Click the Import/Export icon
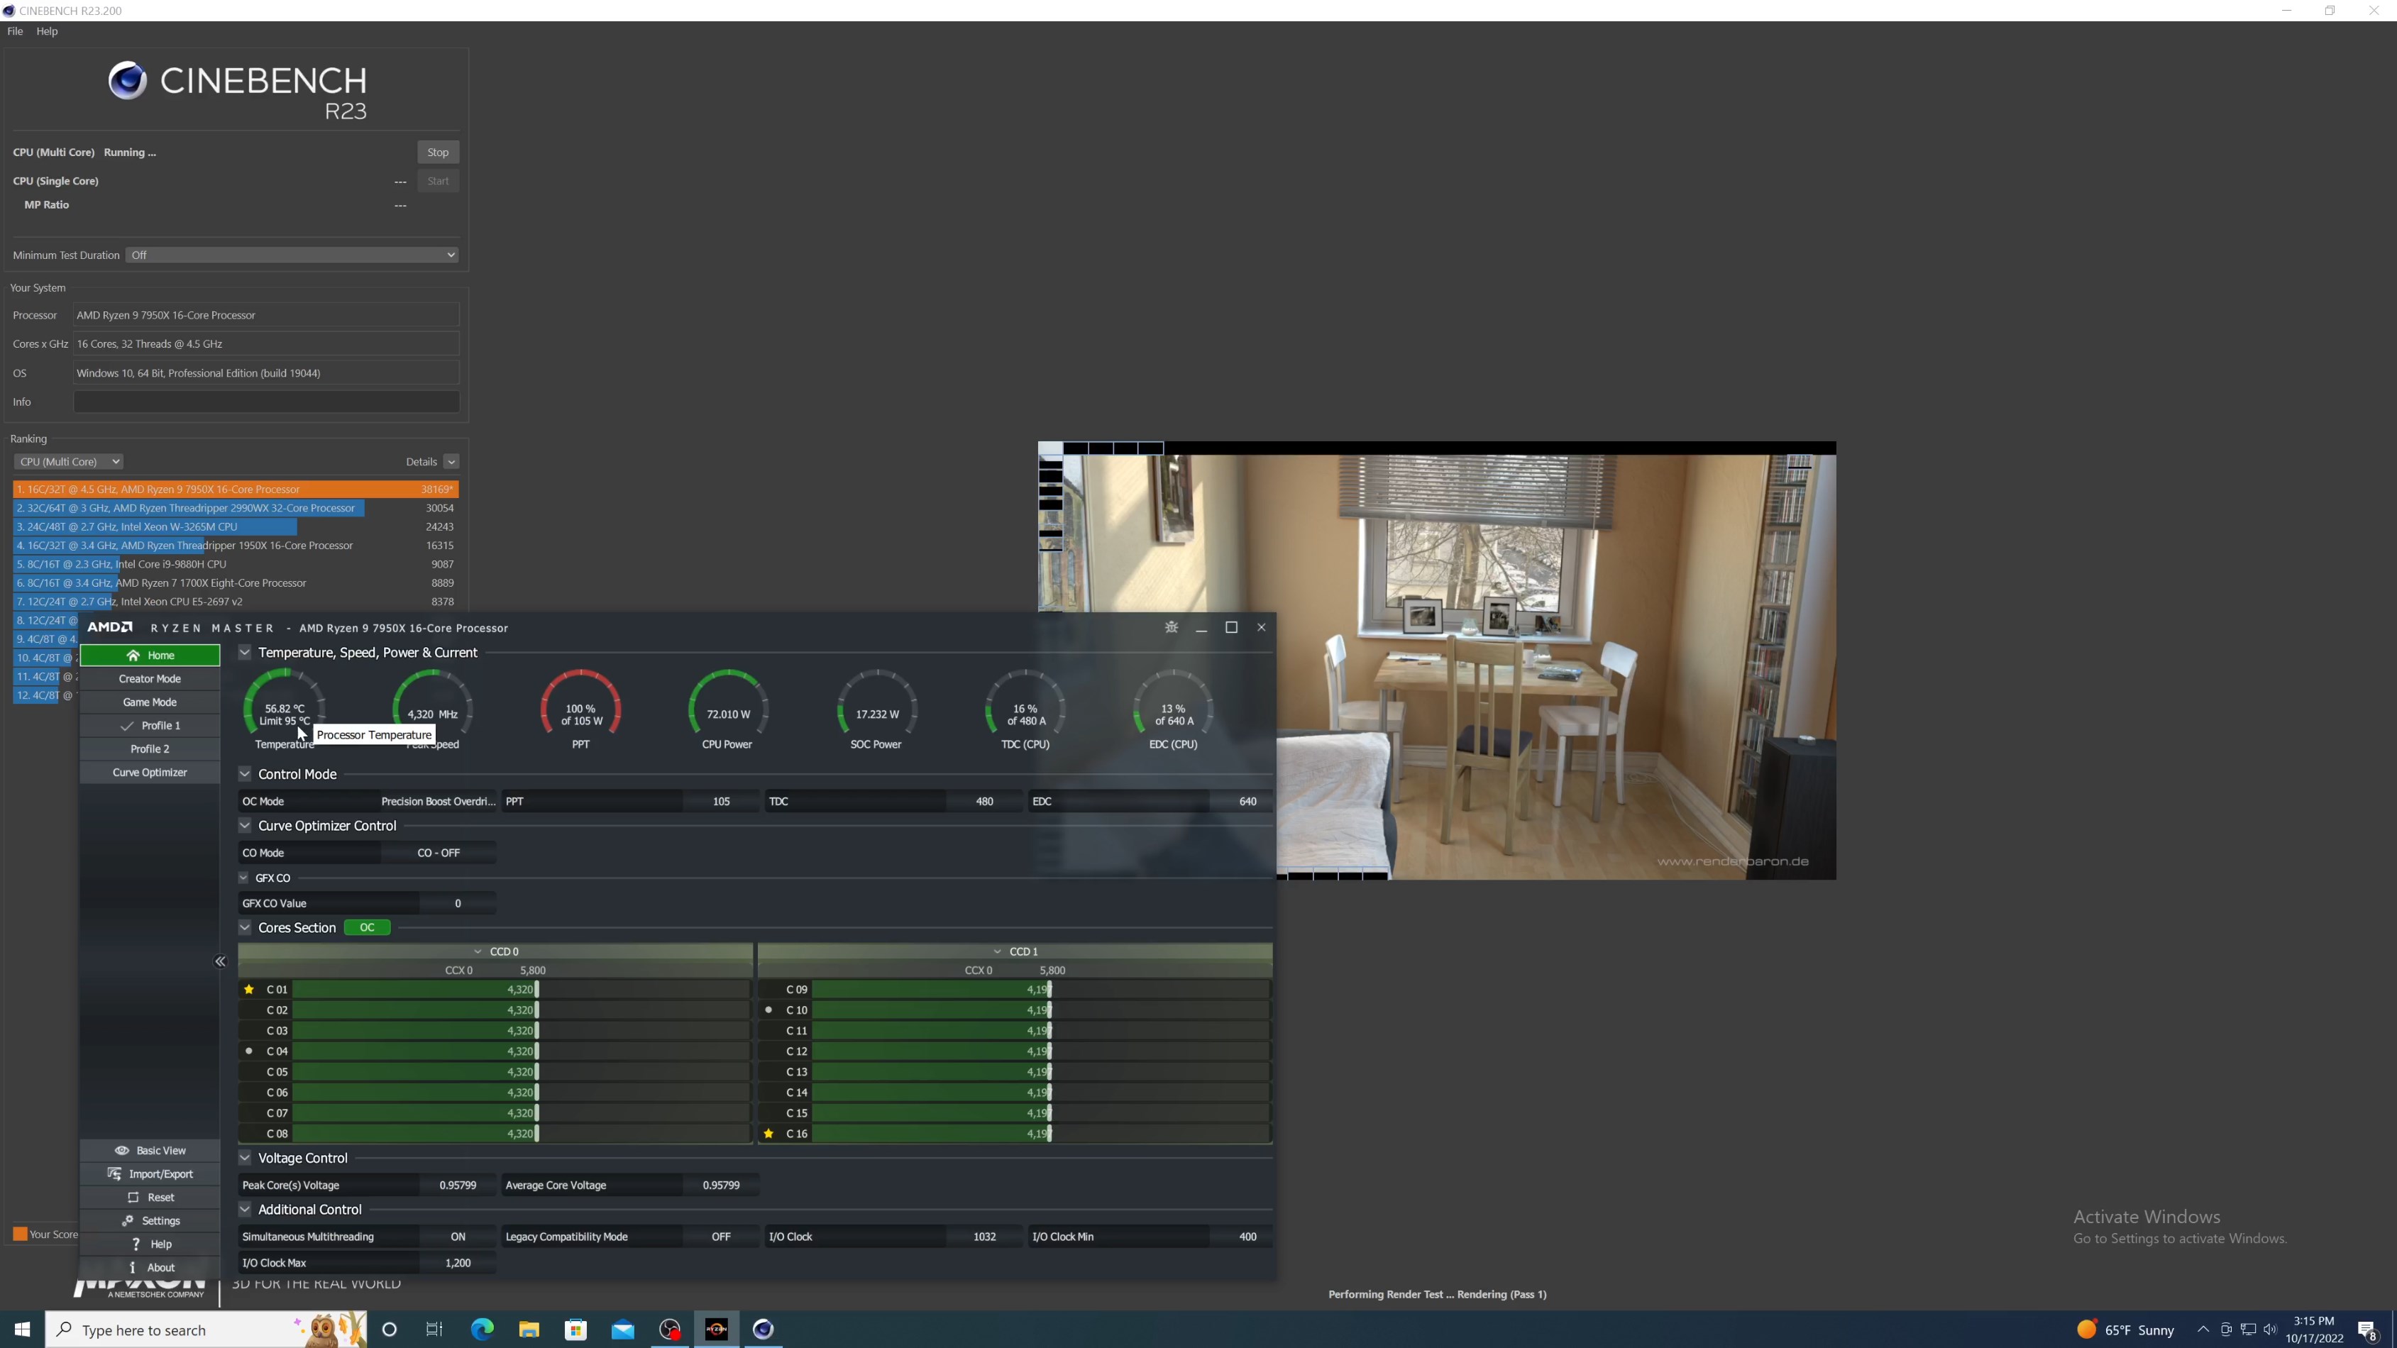Viewport: 2397px width, 1348px height. 114,1173
